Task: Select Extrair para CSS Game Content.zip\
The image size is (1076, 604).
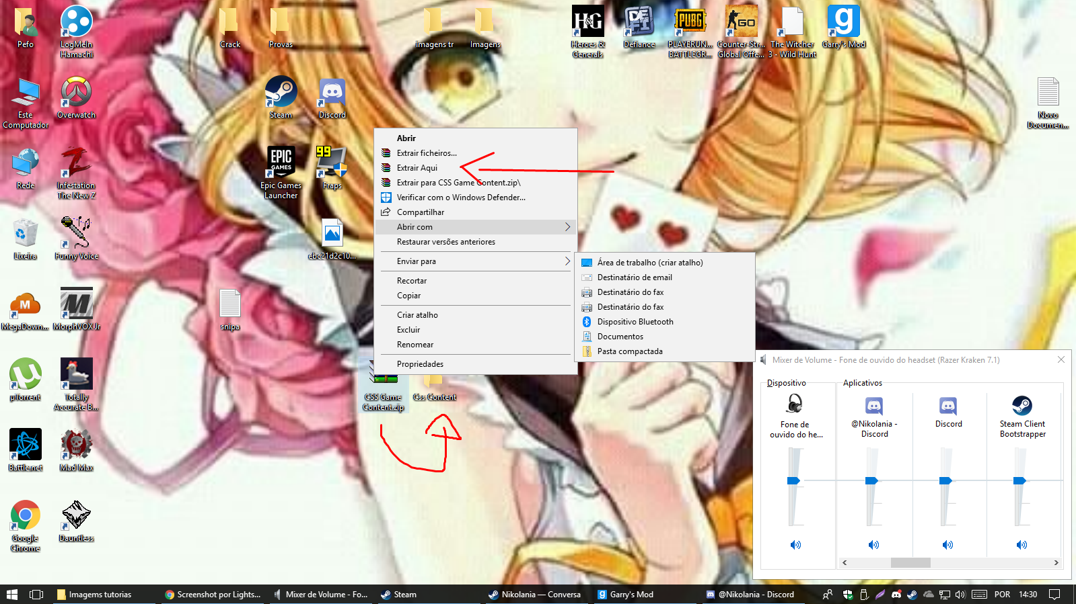Action: click(x=475, y=183)
